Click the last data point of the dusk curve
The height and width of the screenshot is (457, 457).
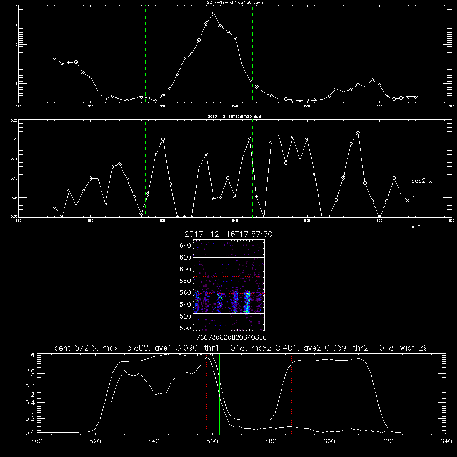(x=415, y=194)
